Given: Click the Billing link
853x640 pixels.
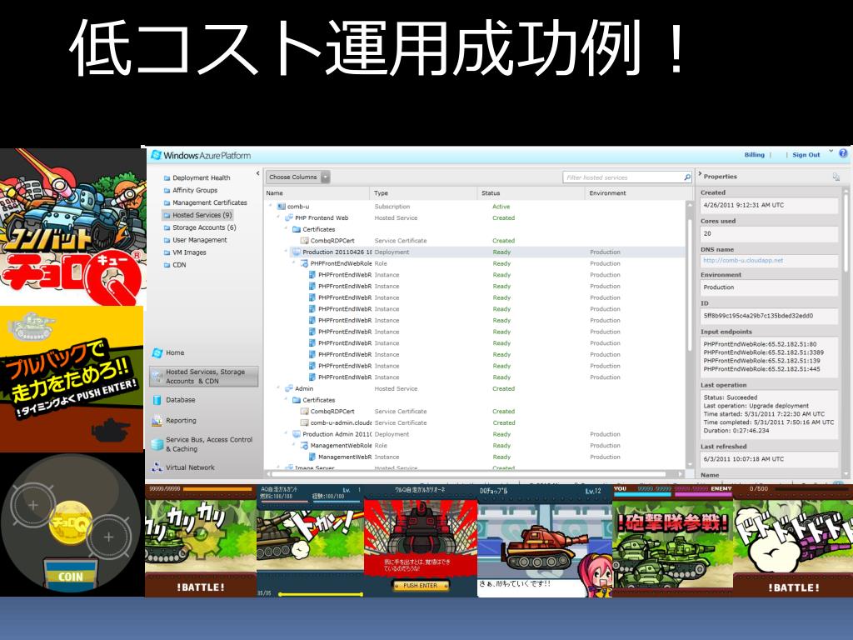Looking at the screenshot, I should coord(754,155).
